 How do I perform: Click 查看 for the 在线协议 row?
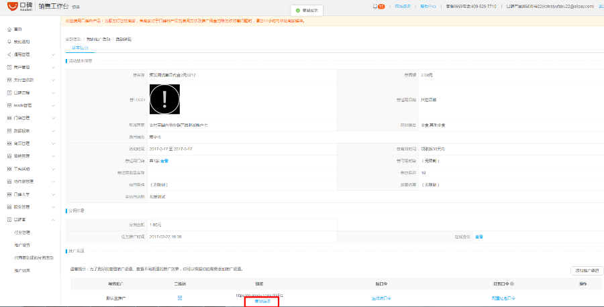tap(479, 237)
